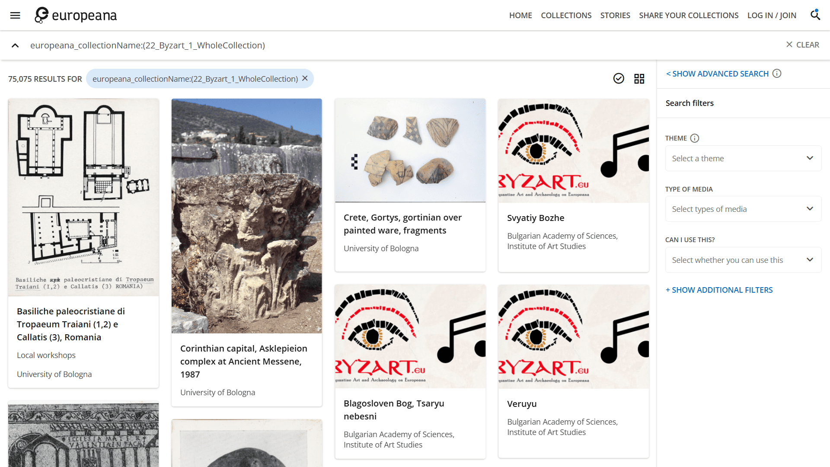Click Log in / Join link
This screenshot has width=830, height=467.
[x=772, y=16]
